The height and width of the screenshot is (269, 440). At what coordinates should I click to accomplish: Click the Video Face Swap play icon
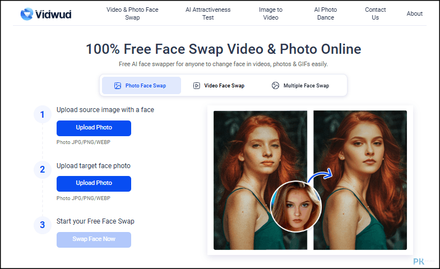coord(196,86)
